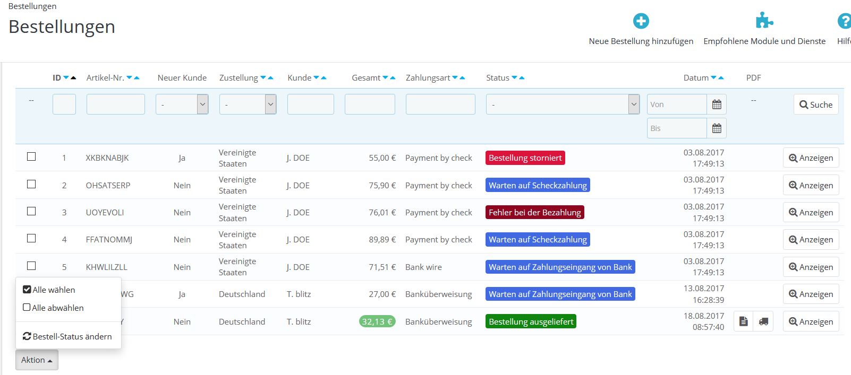The height and width of the screenshot is (375, 851).
Task: Open invoice document icon for order 18.08.2017
Action: (743, 321)
